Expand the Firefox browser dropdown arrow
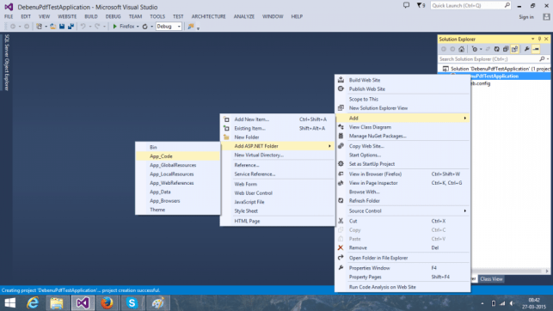The width and height of the screenshot is (553, 311). (x=138, y=27)
